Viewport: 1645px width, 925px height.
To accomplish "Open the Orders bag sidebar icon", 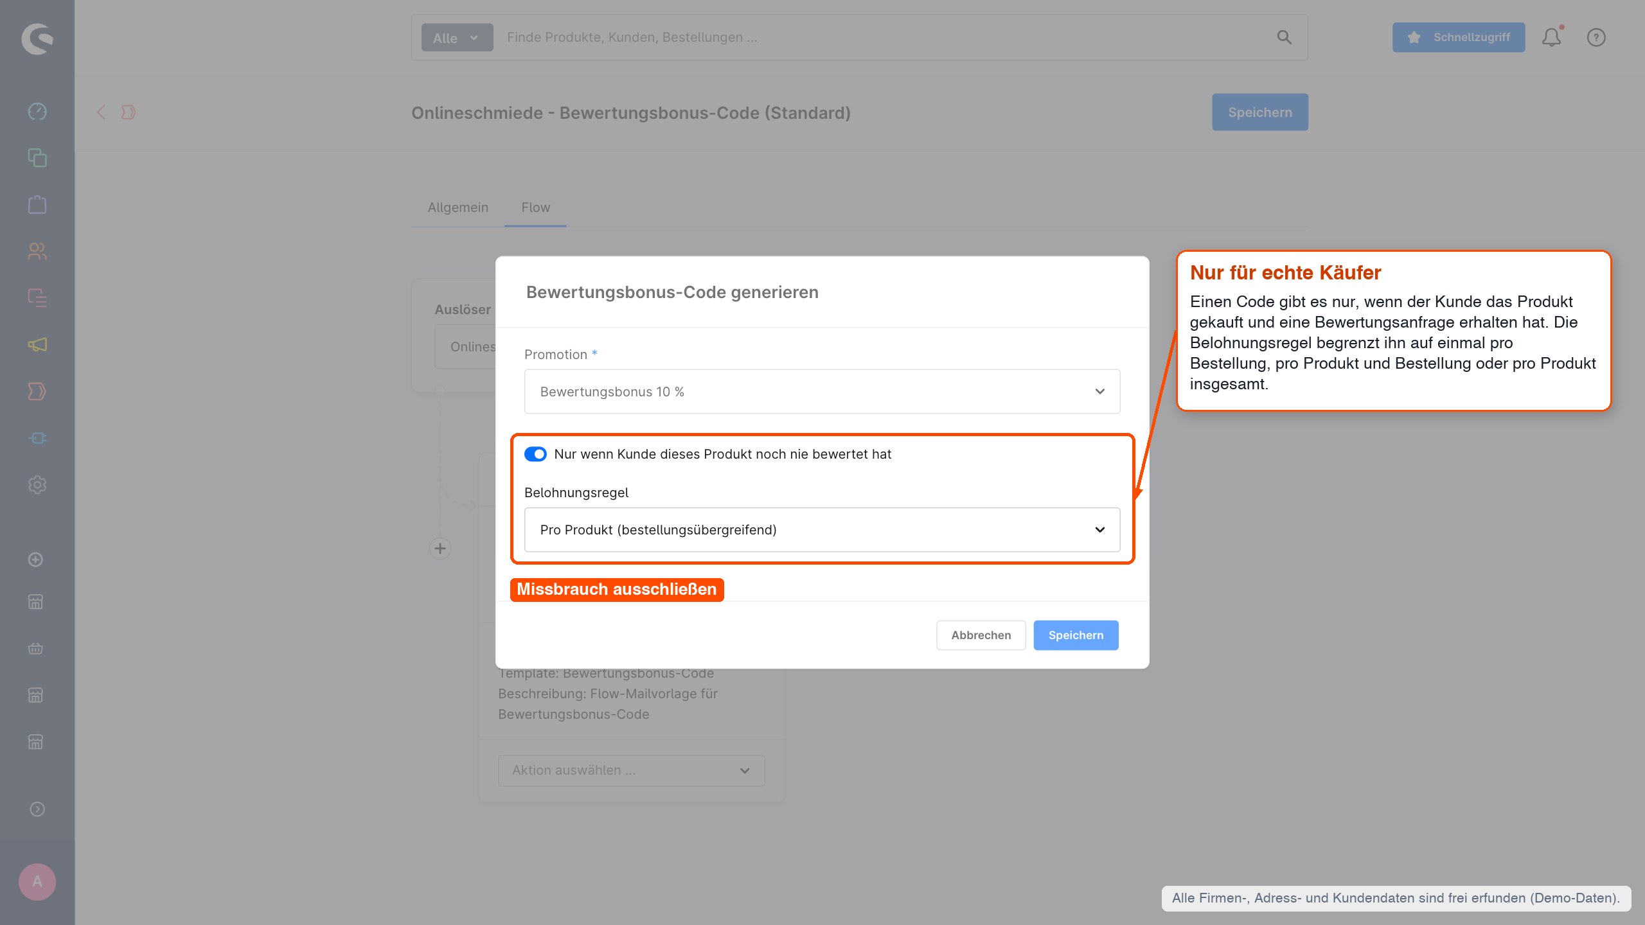I will [x=37, y=204].
